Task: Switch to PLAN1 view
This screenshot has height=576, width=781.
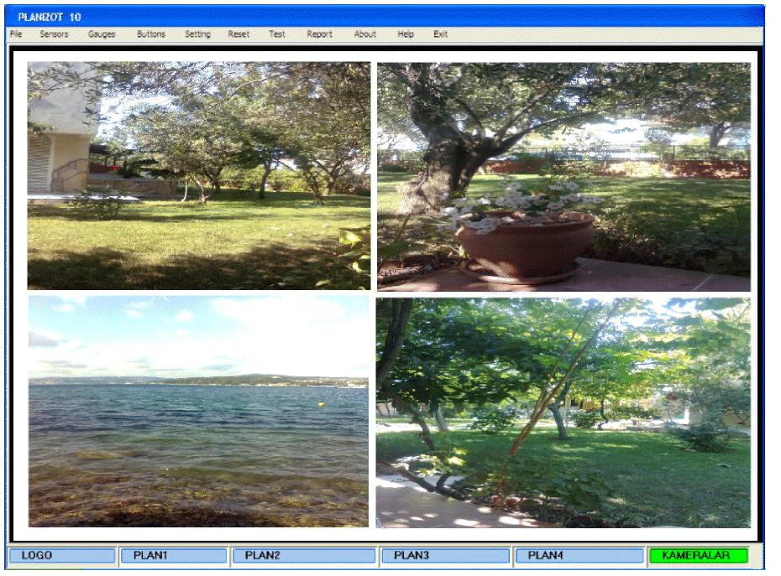Action: 174,556
